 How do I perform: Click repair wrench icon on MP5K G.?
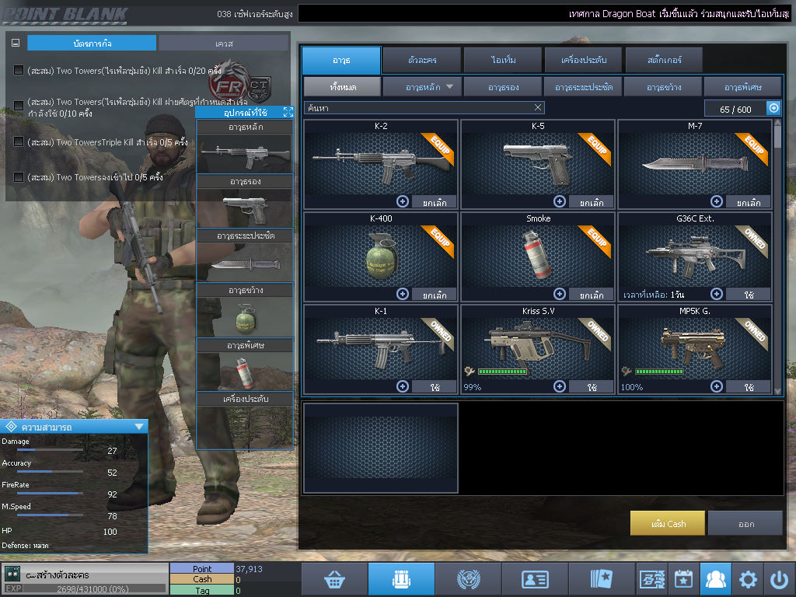[x=627, y=372]
